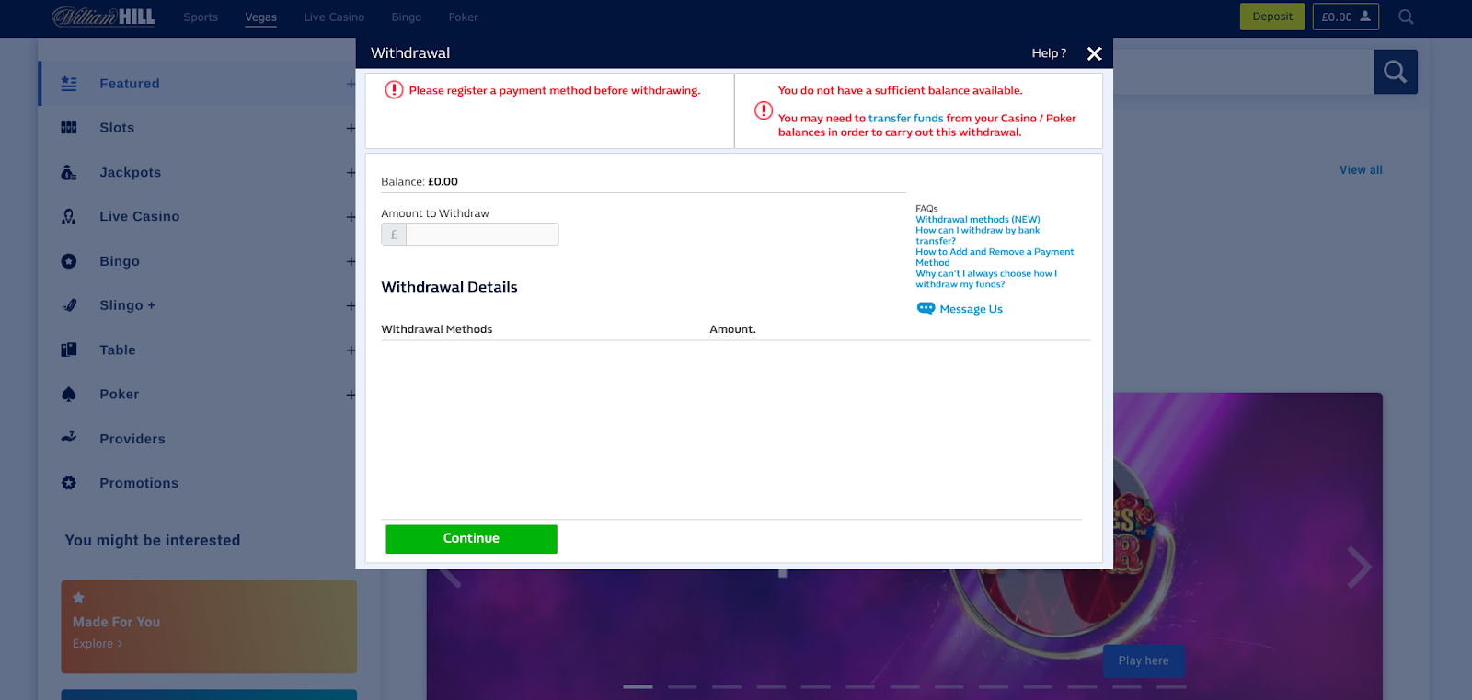Select Promotions in the sidebar
Screen dimensions: 1472x700
[139, 483]
